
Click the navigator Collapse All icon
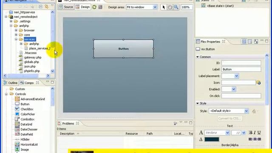click(x=41, y=7)
